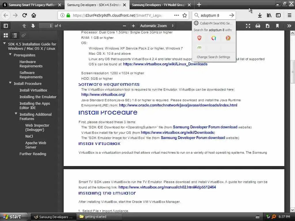Show PDF thumbnails view in sidebar
This screenshot has width=295, height=221.
click(x=6, y=35)
